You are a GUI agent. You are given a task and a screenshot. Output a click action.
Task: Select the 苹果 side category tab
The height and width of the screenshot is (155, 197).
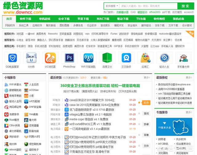point(146,135)
